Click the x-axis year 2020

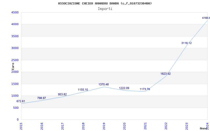point(124,126)
